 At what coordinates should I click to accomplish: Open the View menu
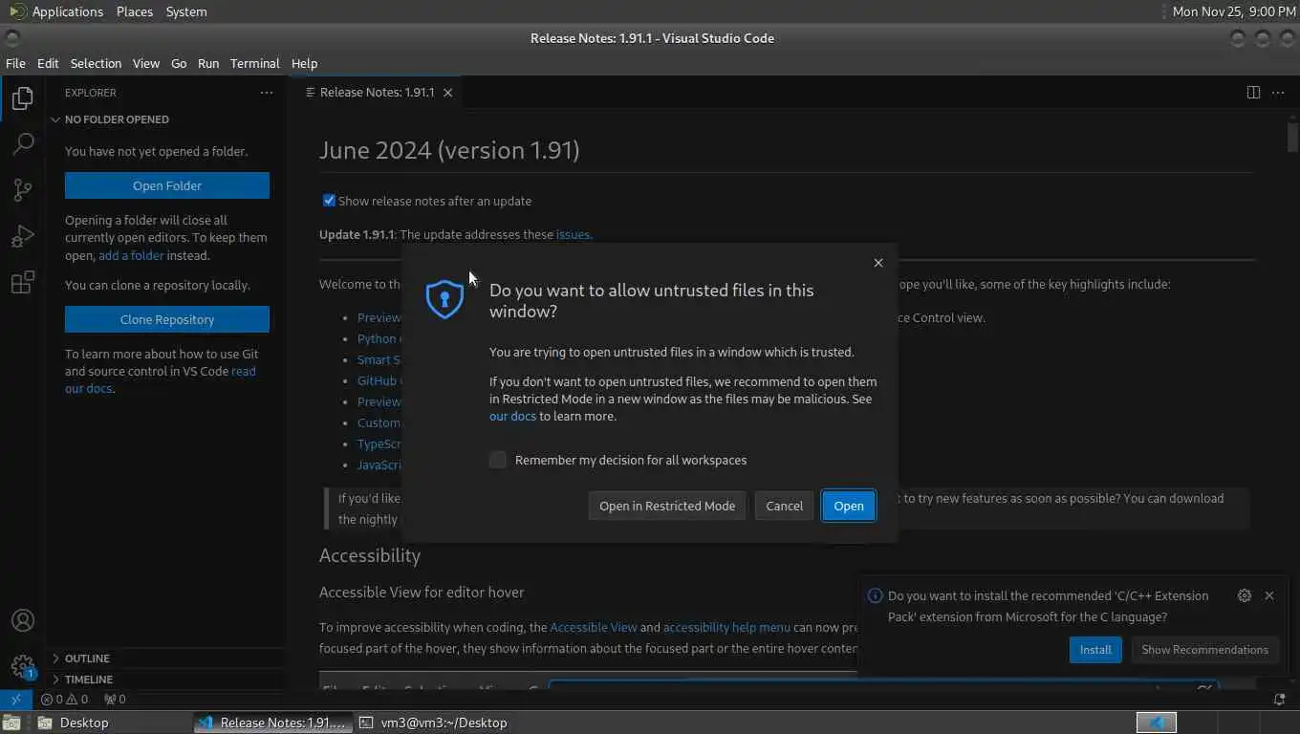tap(146, 63)
